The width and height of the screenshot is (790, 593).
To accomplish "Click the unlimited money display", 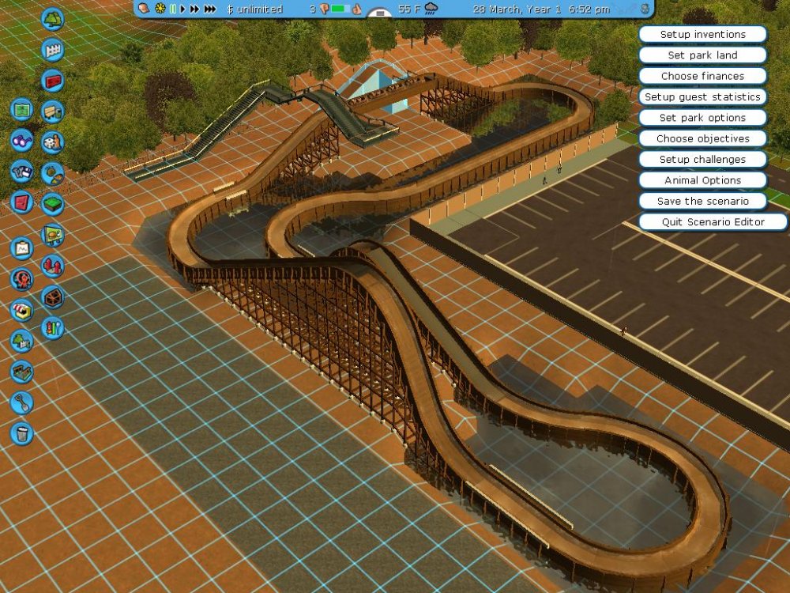I will (254, 9).
